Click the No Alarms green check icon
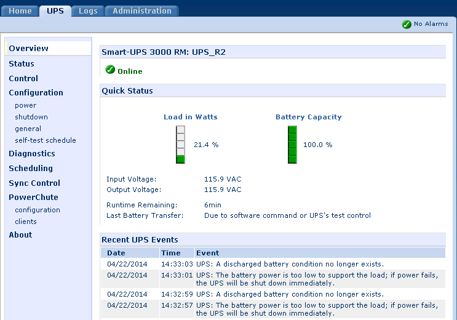The image size is (457, 320). click(x=407, y=24)
